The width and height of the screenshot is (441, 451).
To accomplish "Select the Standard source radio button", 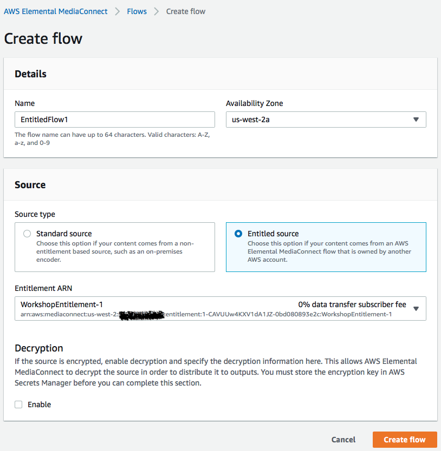I will [27, 234].
